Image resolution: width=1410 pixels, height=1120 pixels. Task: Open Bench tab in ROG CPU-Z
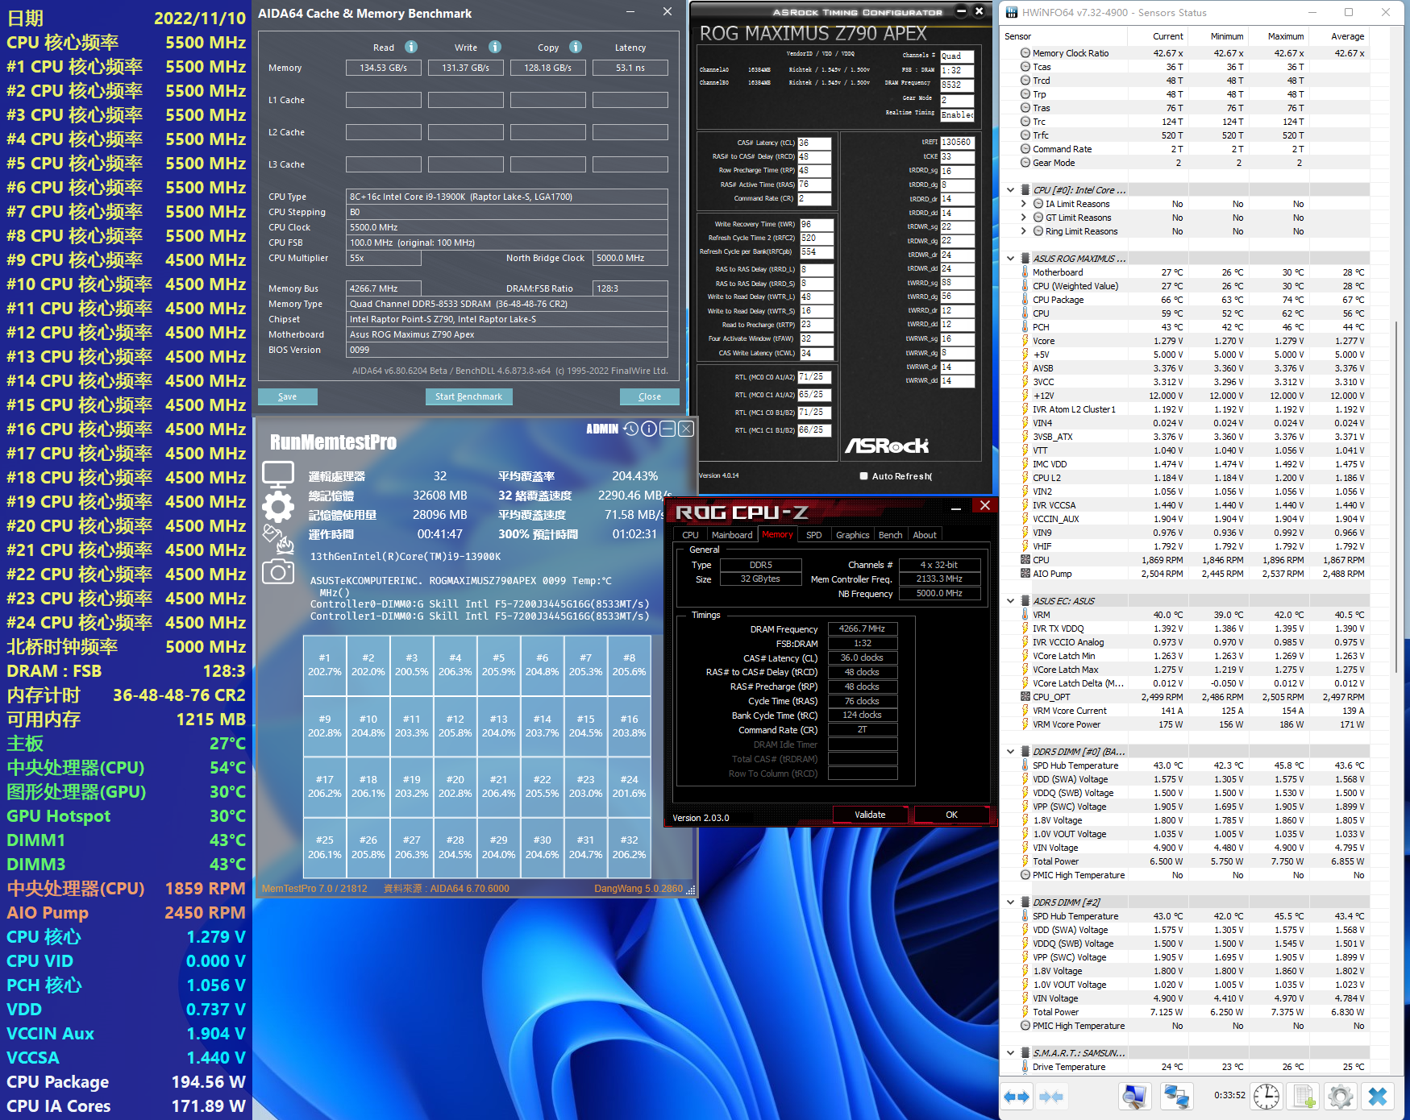point(890,535)
